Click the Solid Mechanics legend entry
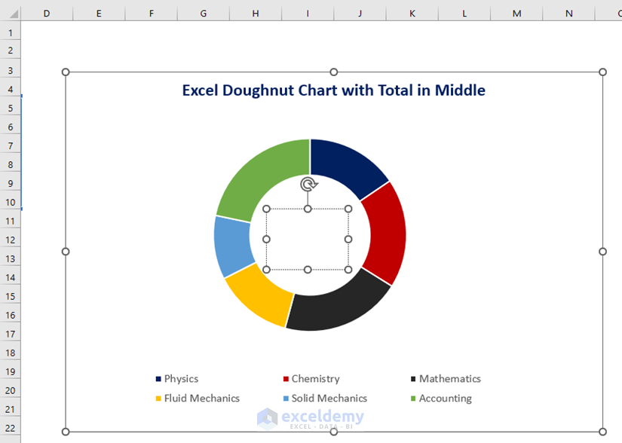This screenshot has height=443, width=622. 325,399
